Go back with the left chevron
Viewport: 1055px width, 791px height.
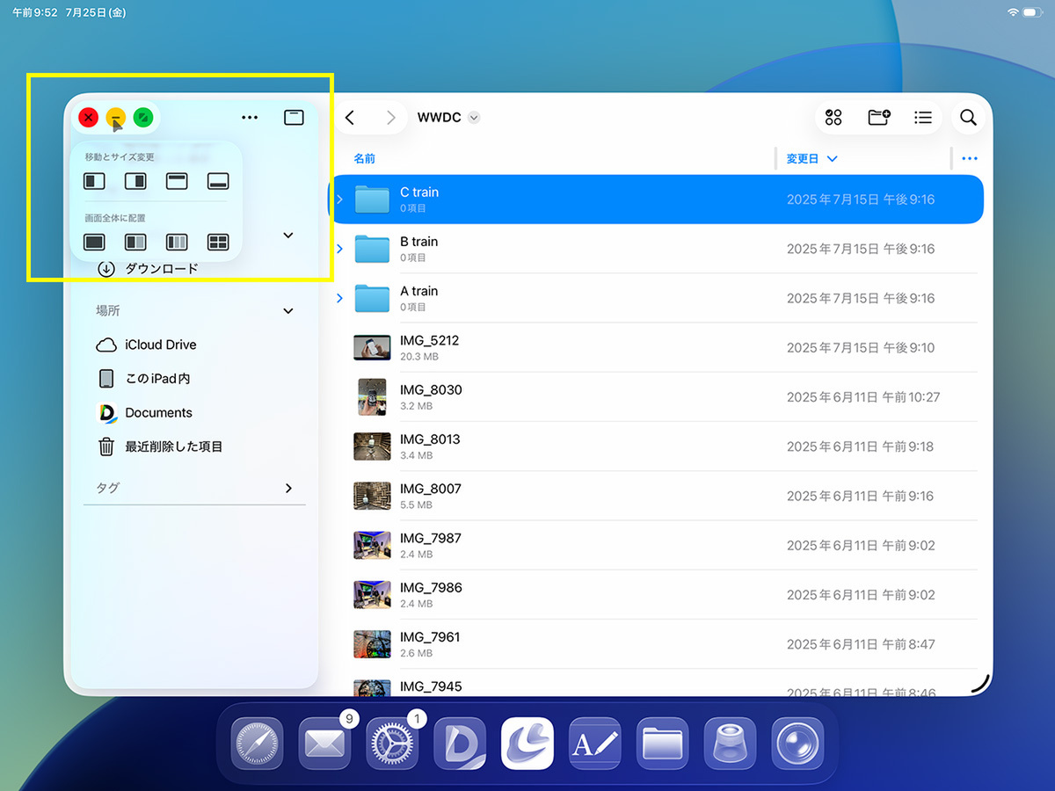tap(350, 118)
